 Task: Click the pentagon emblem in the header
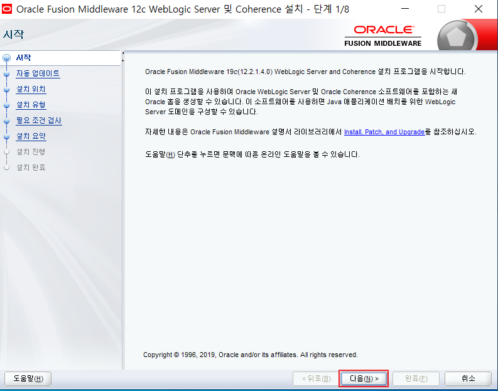[457, 36]
